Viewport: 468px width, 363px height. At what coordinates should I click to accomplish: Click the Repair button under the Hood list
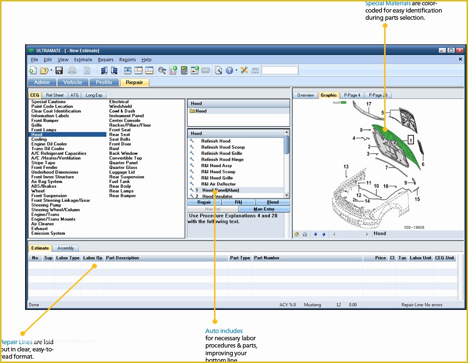pyautogui.click(x=204, y=202)
